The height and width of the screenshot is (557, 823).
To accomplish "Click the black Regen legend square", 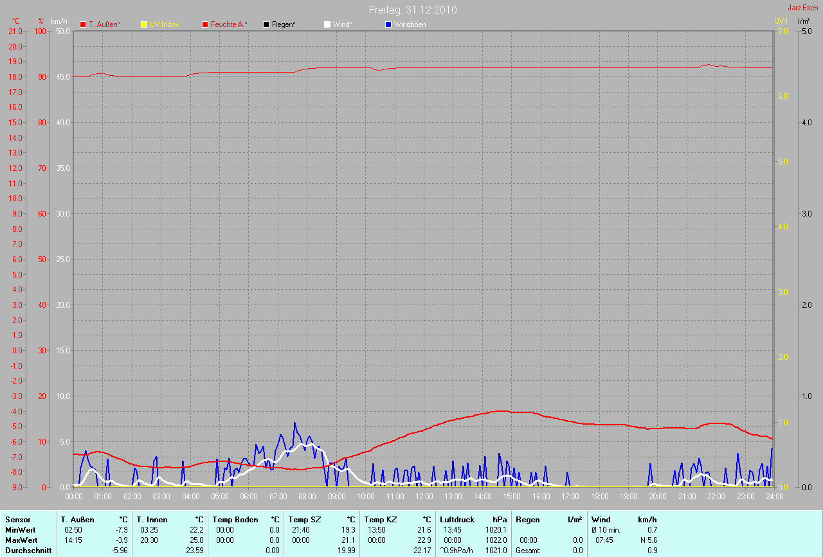I will pyautogui.click(x=266, y=24).
